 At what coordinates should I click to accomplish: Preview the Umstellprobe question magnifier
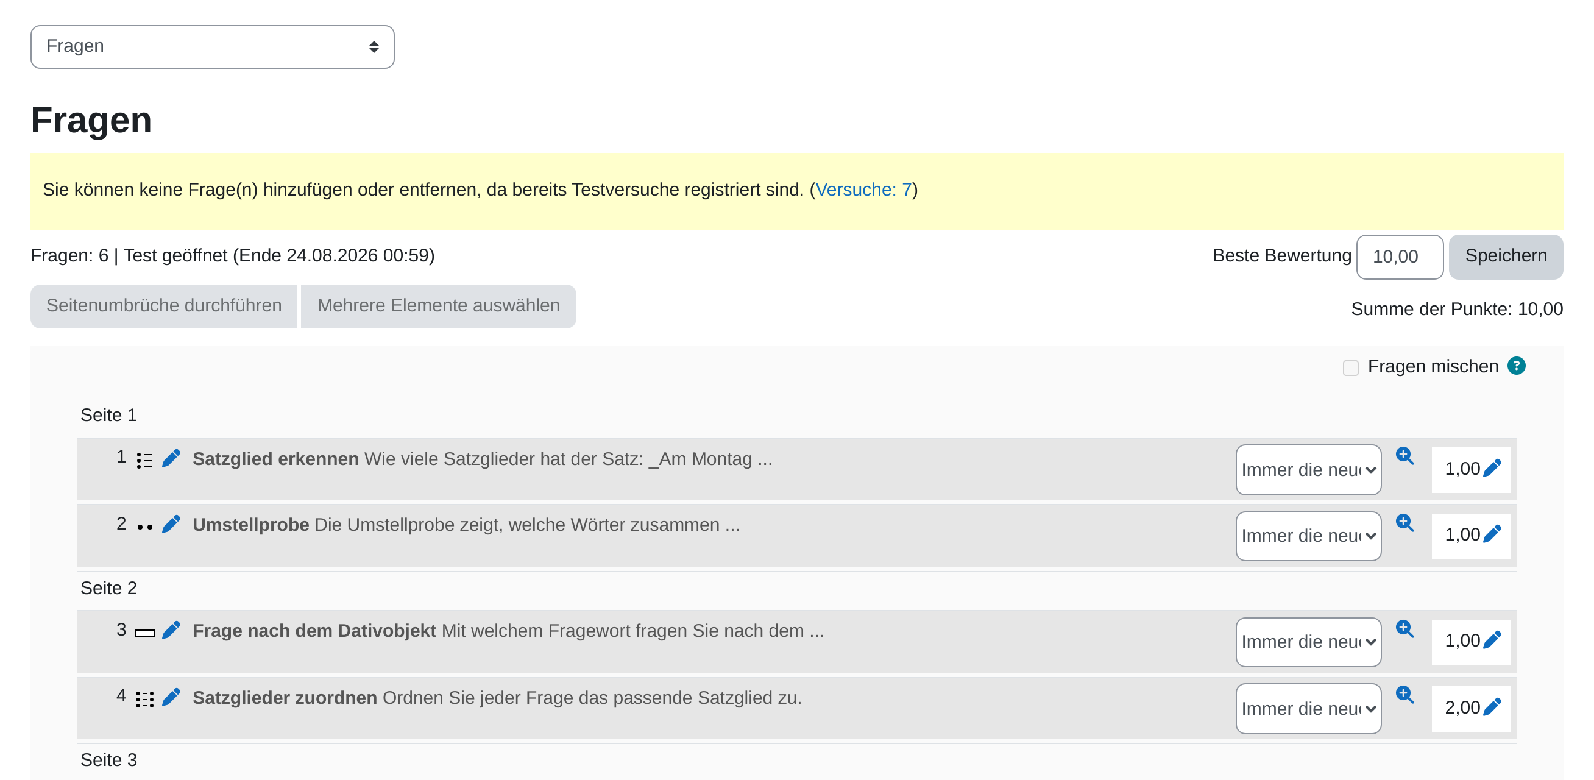(1404, 522)
